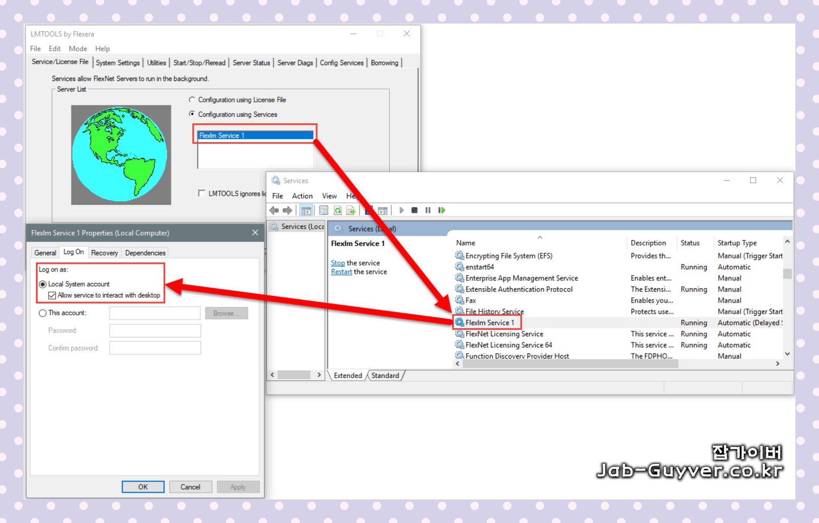
Task: Toggle Allow service to interact with desktop
Action: [52, 296]
